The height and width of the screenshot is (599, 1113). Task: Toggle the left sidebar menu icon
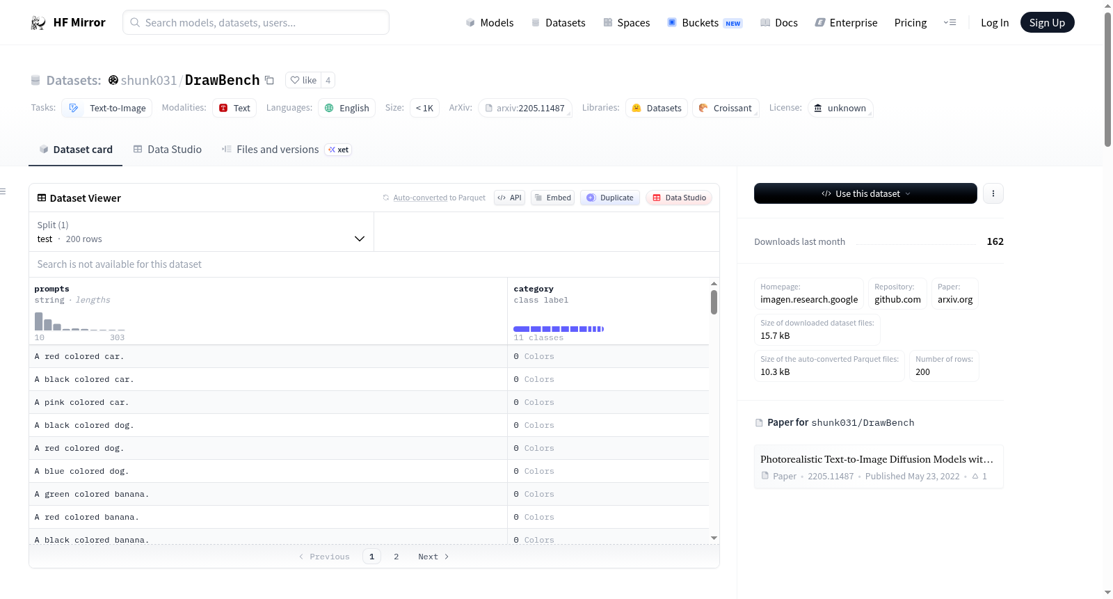click(3, 191)
